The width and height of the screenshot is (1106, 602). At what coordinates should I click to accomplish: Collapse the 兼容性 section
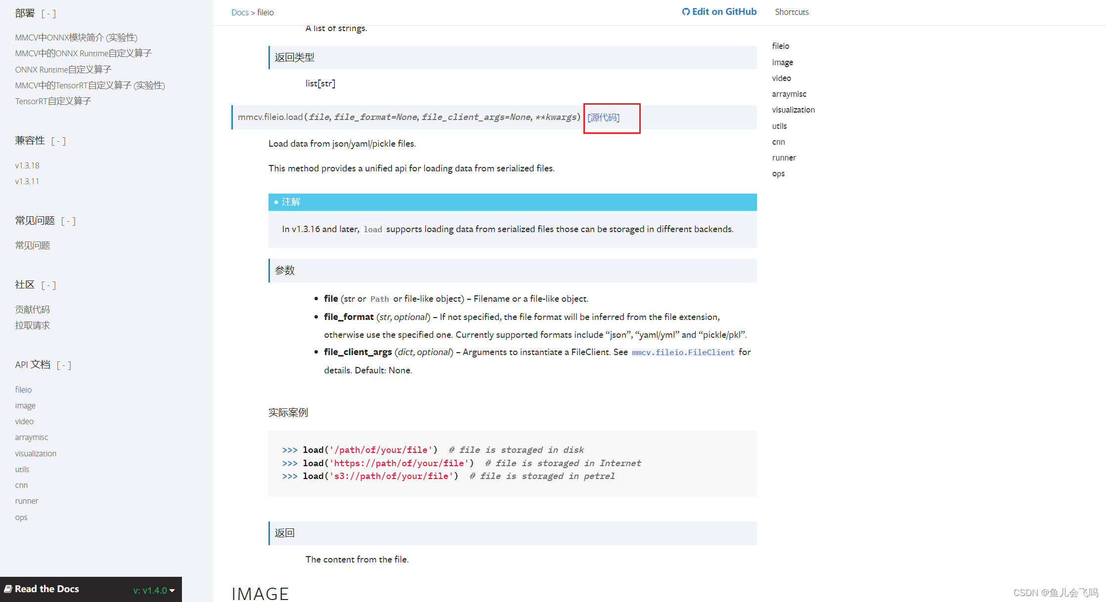pyautogui.click(x=58, y=141)
